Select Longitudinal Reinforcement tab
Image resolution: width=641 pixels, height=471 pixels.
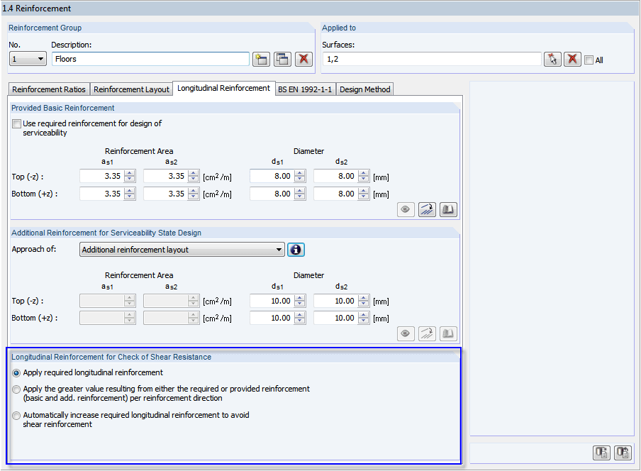pyautogui.click(x=223, y=88)
